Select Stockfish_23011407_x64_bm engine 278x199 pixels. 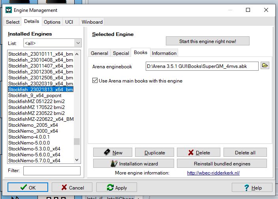coord(41,66)
